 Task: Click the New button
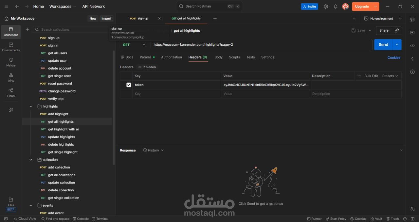pos(93,19)
